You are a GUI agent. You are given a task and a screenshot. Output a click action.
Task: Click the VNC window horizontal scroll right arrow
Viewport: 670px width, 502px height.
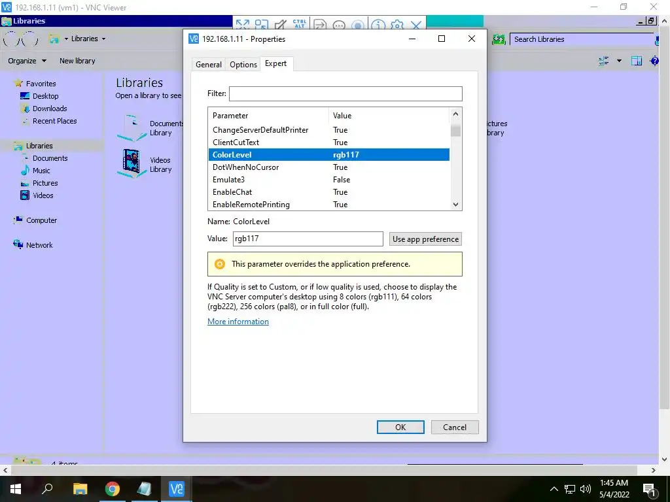click(654, 470)
